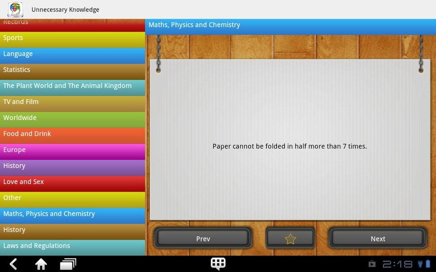Select the Other category
Image resolution: width=436 pixels, height=272 pixels.
73,200
